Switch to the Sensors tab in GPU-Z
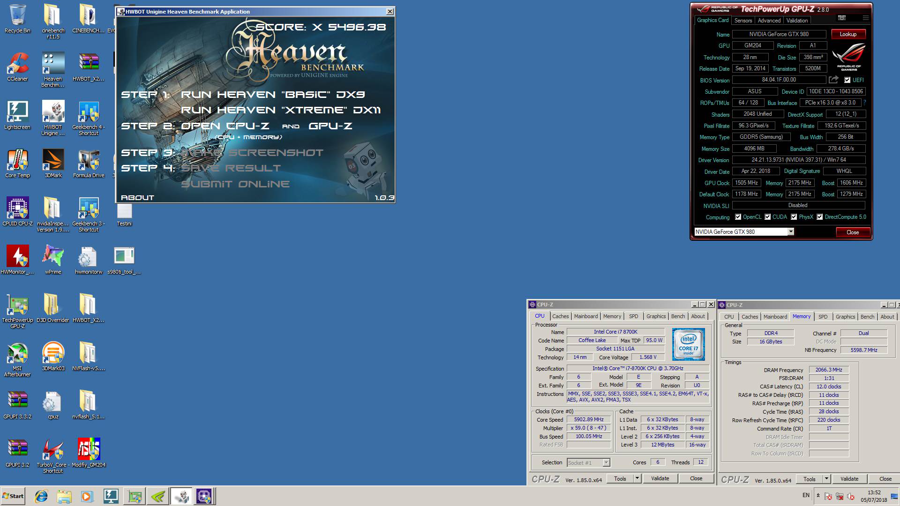 (743, 21)
